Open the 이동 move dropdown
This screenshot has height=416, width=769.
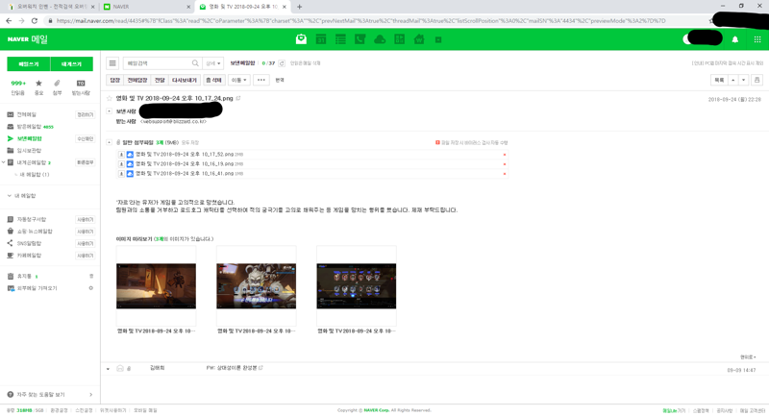(239, 80)
